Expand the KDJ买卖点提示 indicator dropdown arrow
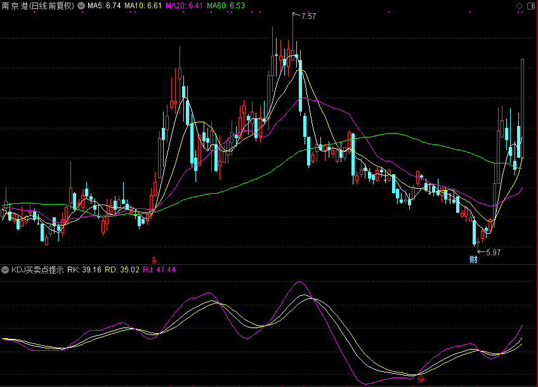 5,270
